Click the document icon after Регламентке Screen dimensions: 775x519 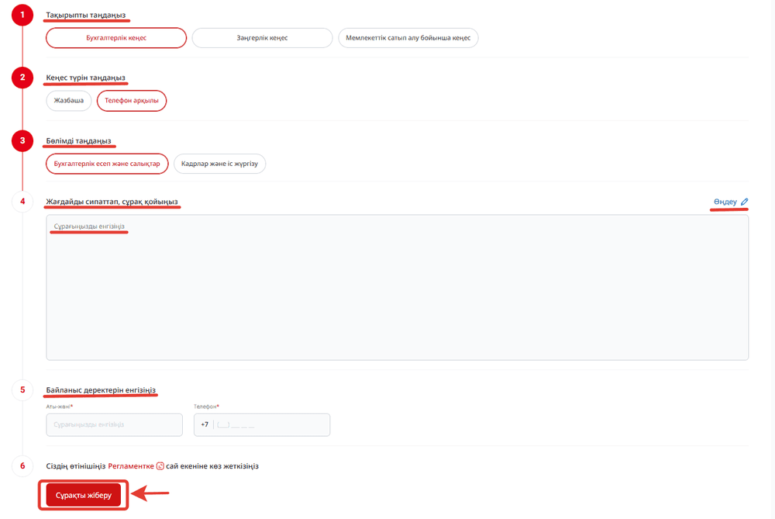click(160, 466)
